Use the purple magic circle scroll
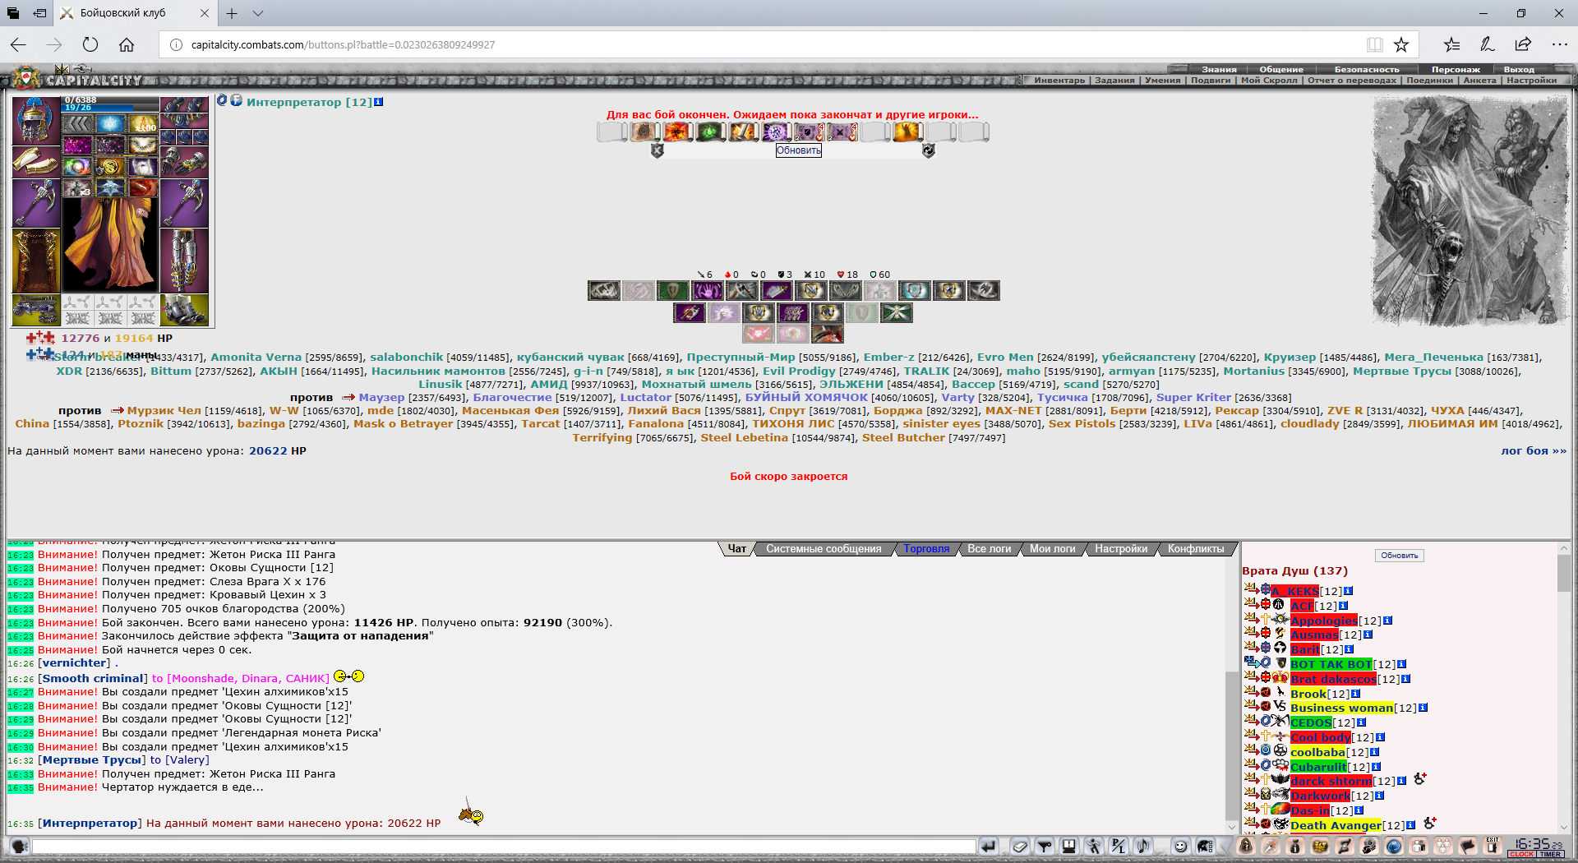This screenshot has width=1578, height=863. [x=777, y=132]
